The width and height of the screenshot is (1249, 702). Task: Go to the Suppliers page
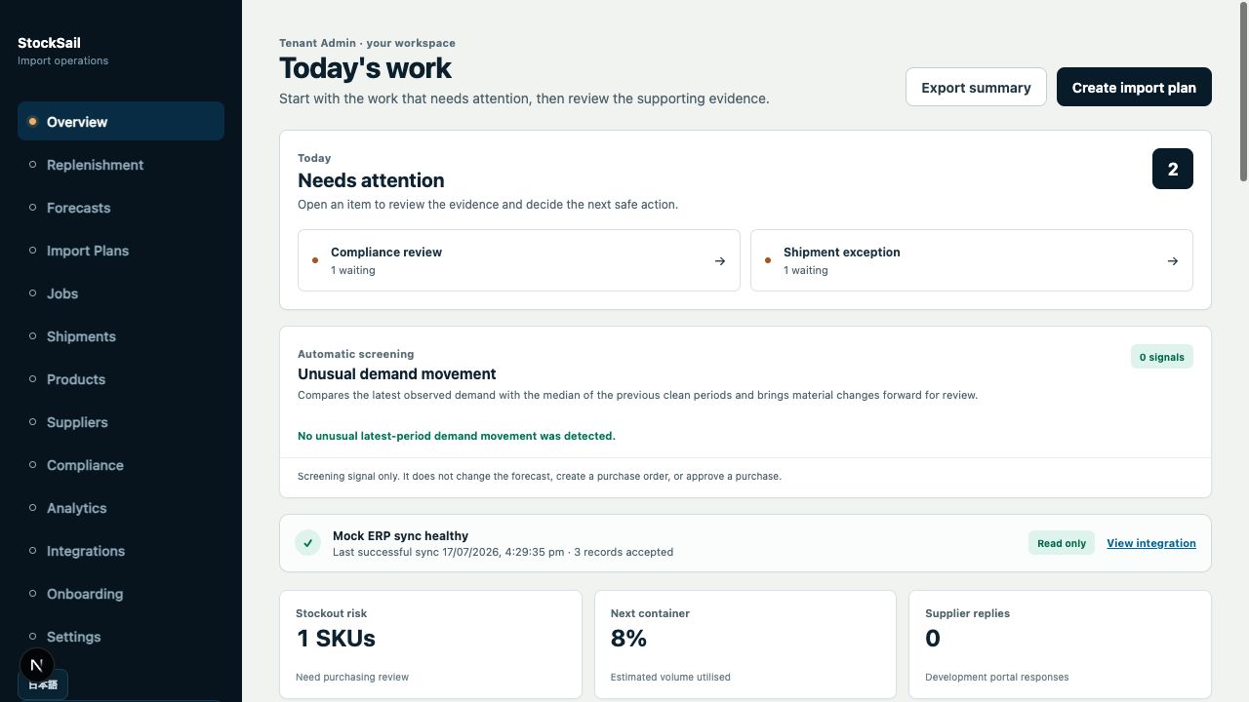(x=121, y=422)
